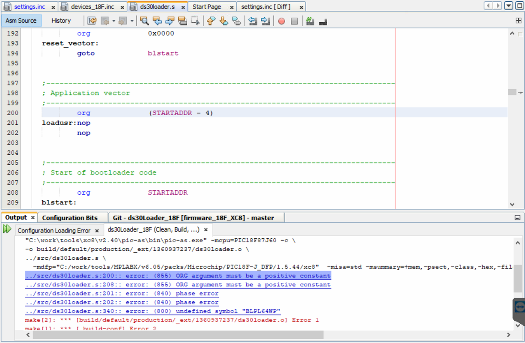
Task: Start Macro Recording red circle icon
Action: pos(281,21)
